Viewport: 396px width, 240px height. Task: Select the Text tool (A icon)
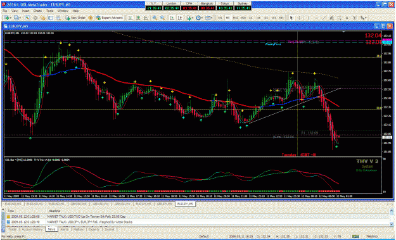point(347,18)
